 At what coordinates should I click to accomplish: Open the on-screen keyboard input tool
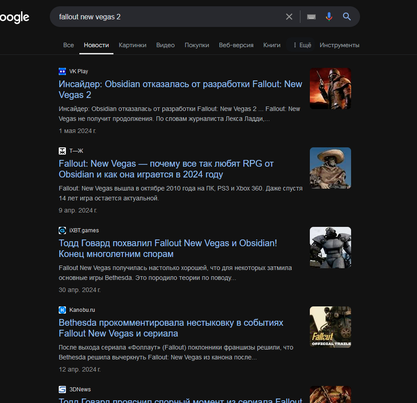(311, 17)
